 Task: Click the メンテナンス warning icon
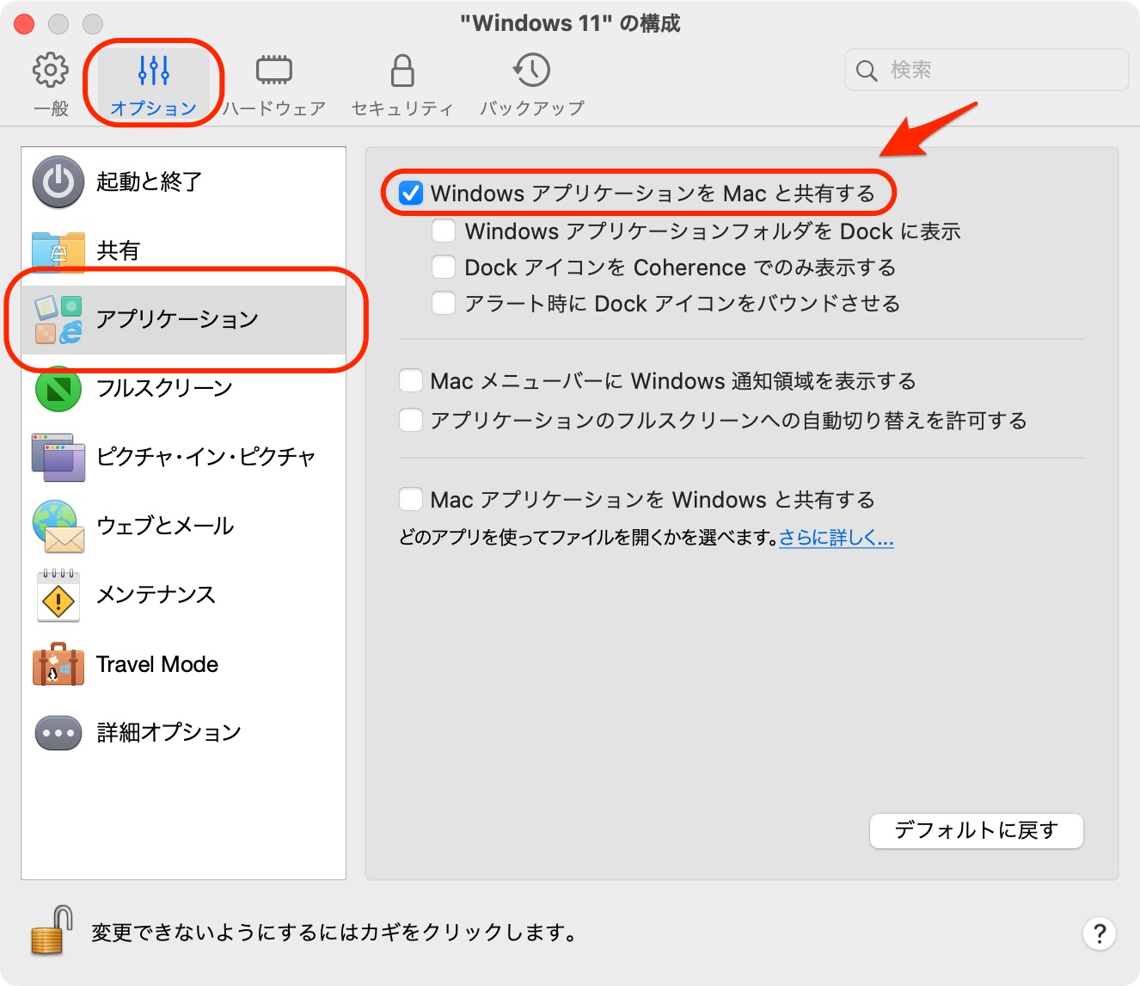(58, 595)
